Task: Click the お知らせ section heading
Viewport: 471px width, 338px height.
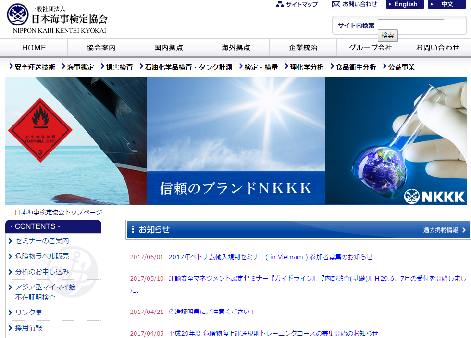Action: [154, 230]
